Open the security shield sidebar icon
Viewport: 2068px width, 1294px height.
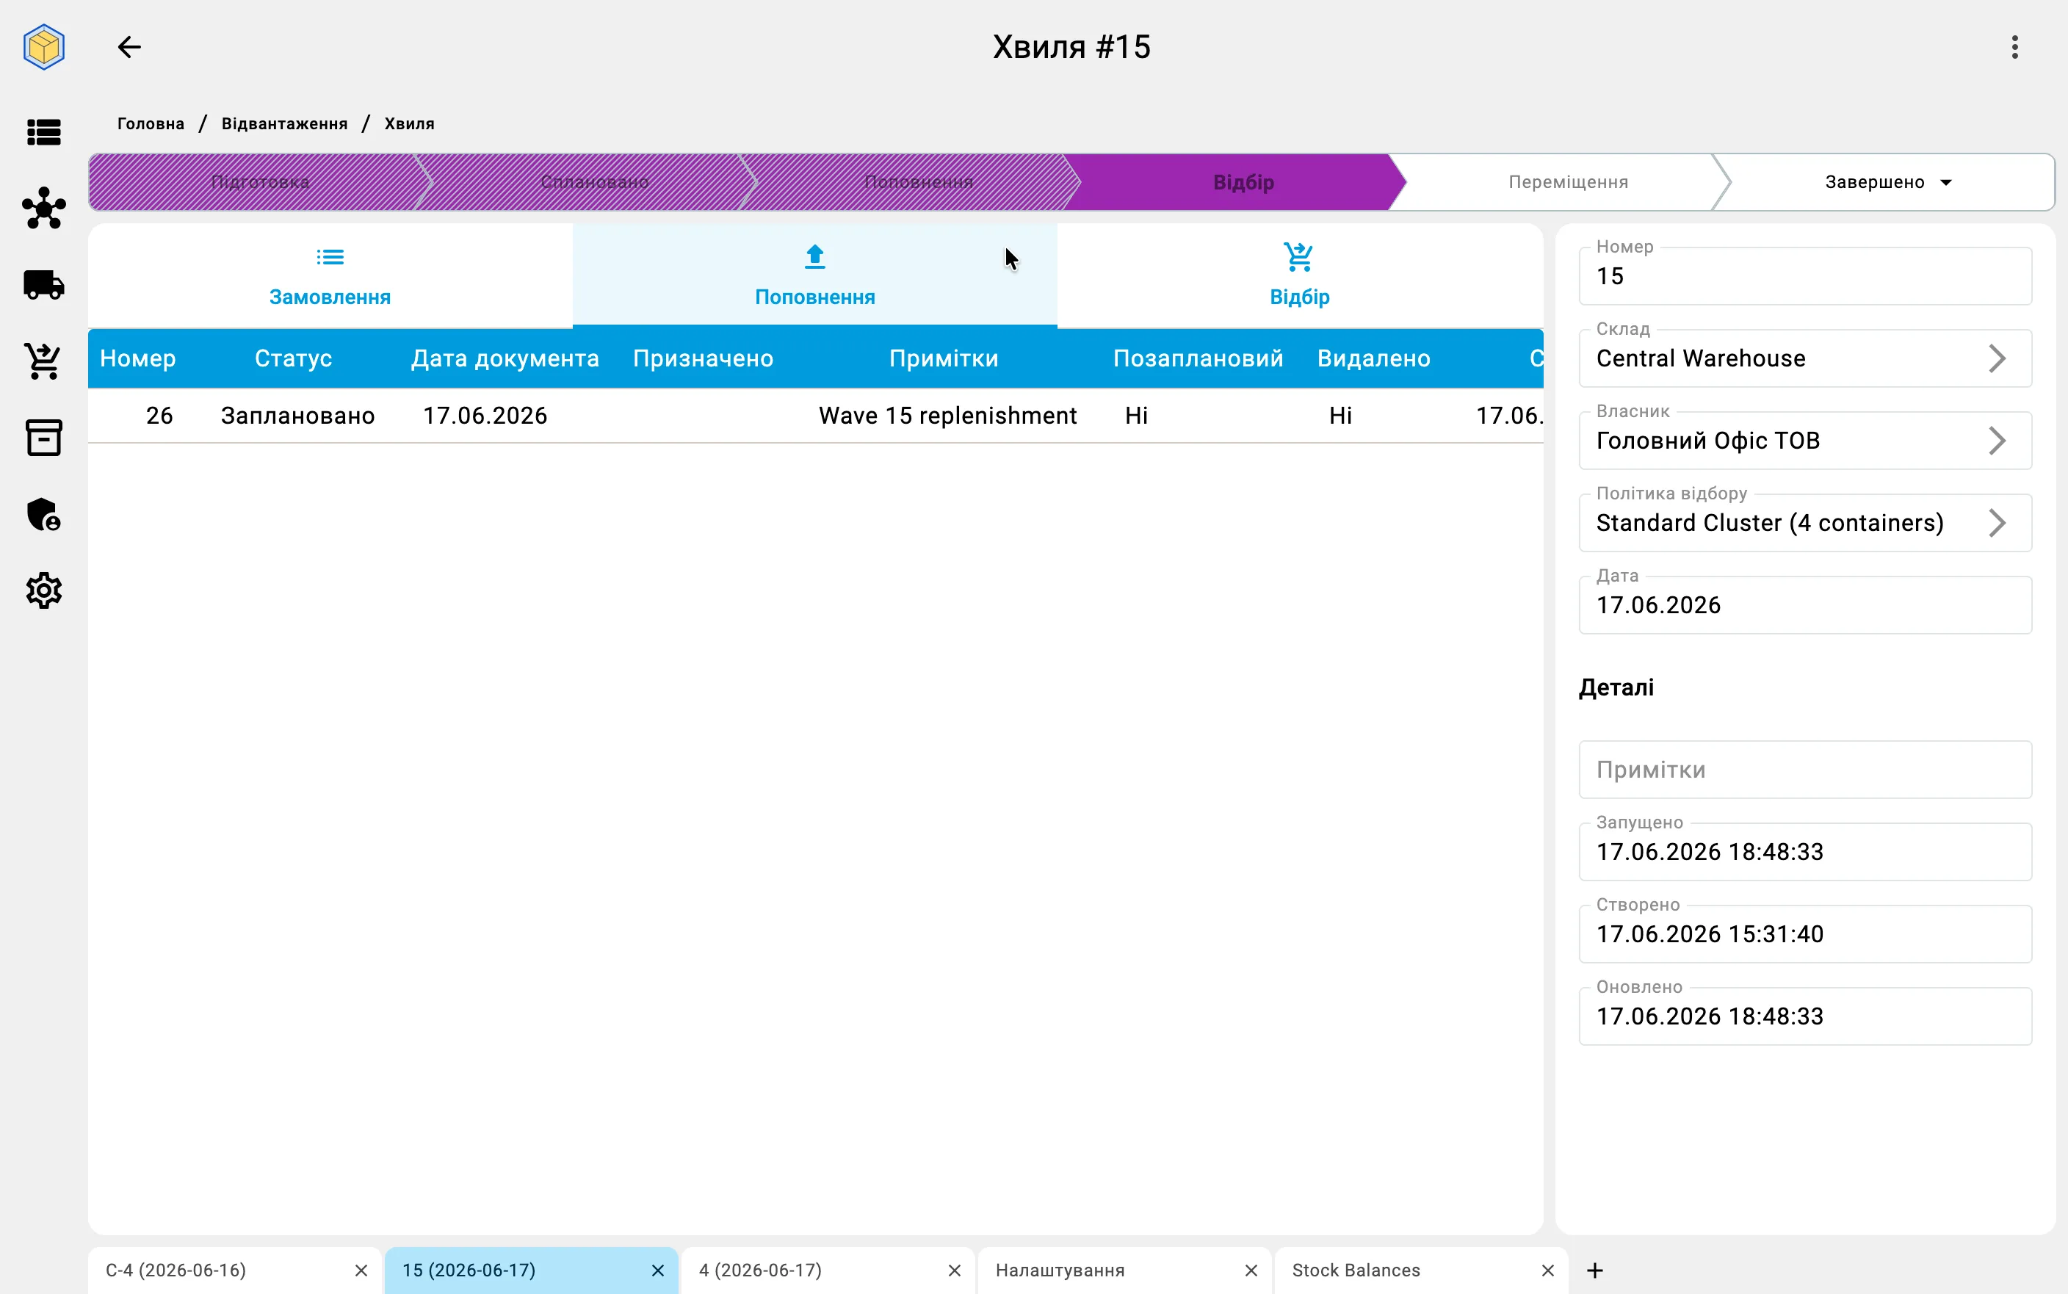pyautogui.click(x=43, y=514)
